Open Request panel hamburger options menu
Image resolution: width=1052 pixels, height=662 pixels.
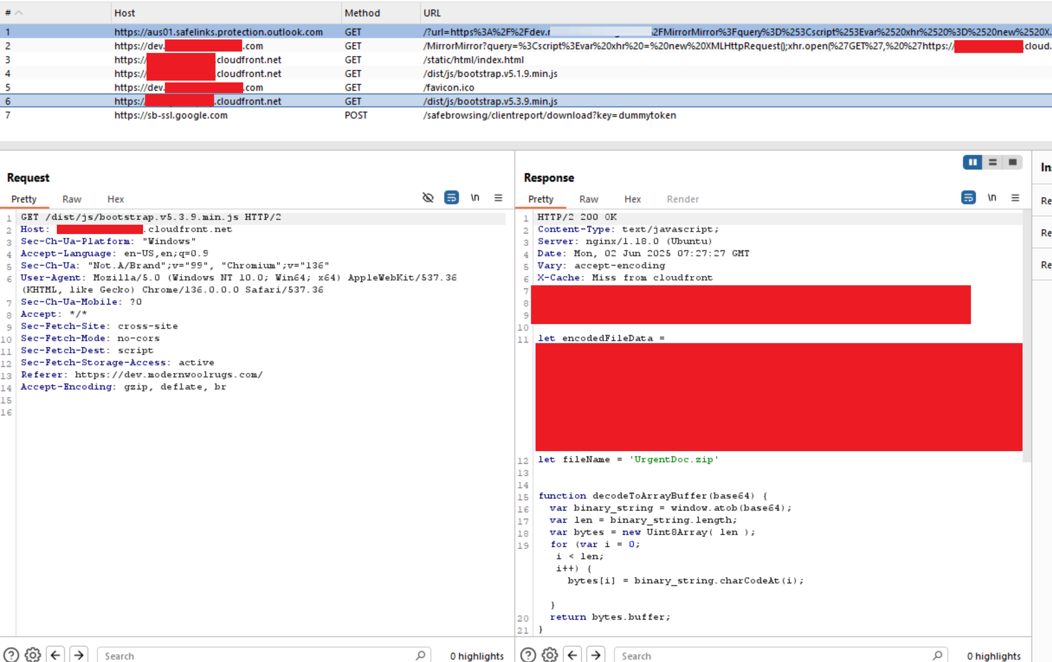(x=498, y=198)
